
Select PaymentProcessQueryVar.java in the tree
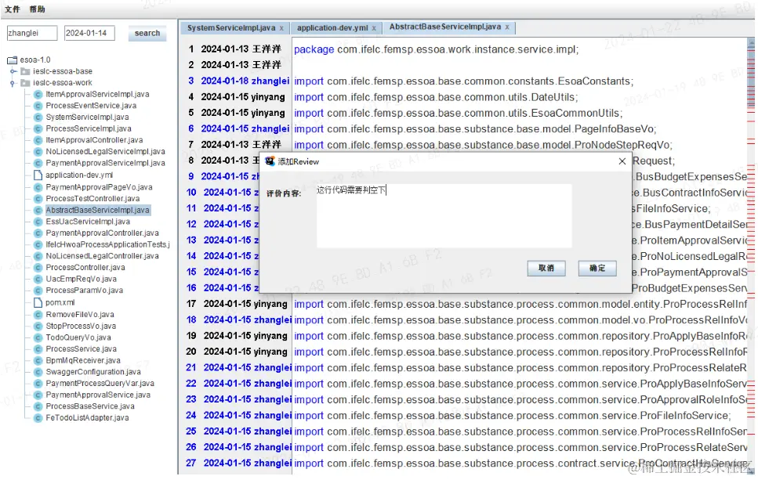(x=100, y=384)
